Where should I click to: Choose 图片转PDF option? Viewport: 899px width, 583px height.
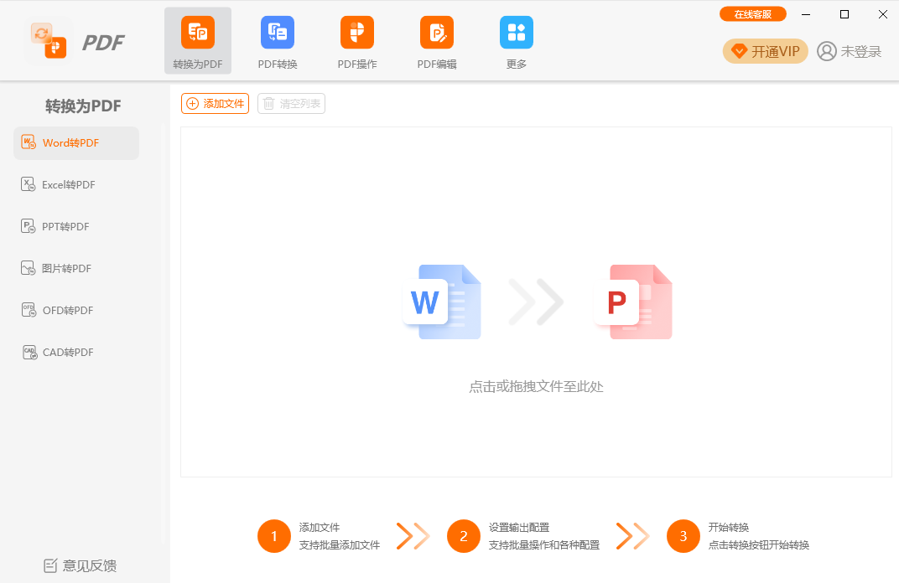(66, 269)
